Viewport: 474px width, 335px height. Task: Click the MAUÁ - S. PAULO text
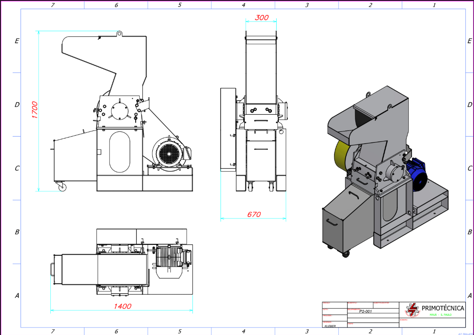(x=441, y=315)
